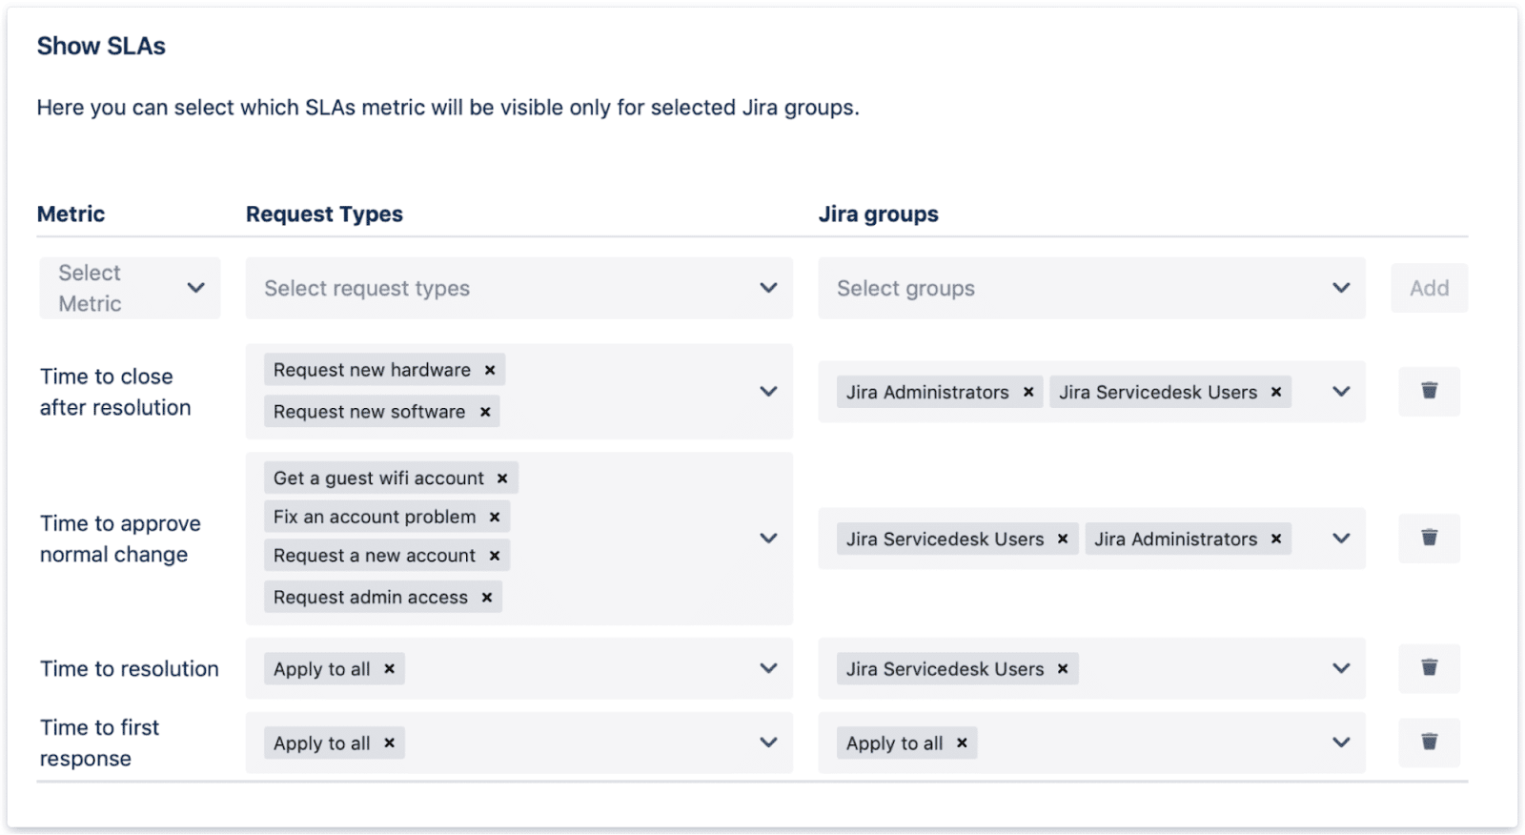Image resolution: width=1525 pixels, height=835 pixels.
Task: Remove the Request new hardware tag
Action: pyautogui.click(x=490, y=370)
